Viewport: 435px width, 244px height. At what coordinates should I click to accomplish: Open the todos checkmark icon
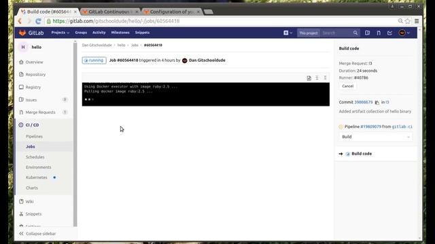(x=389, y=33)
